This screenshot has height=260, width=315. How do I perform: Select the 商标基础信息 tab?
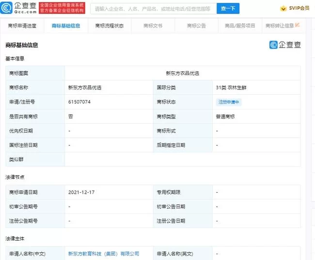click(x=66, y=26)
